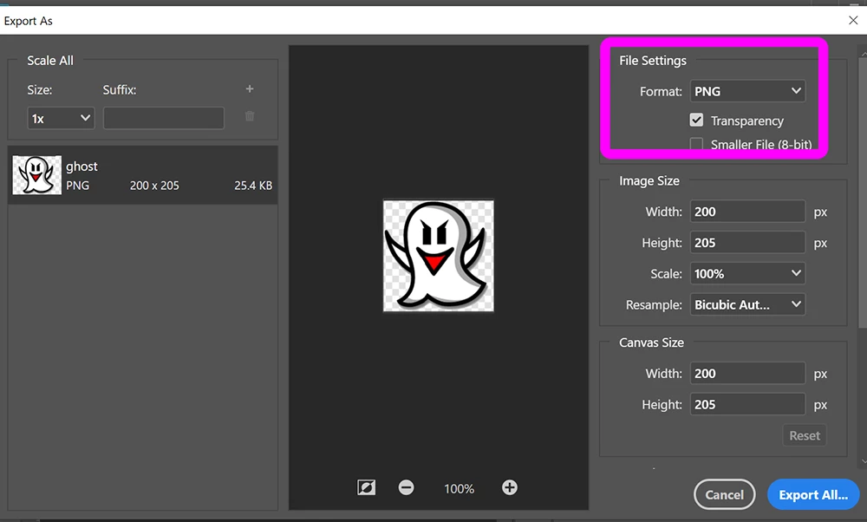Click the Reset canvas size button
867x522 pixels.
(805, 436)
